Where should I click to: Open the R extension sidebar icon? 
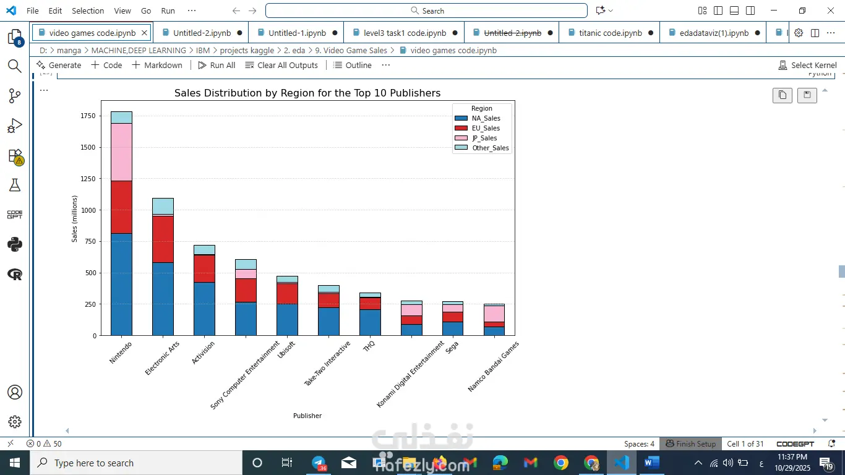click(15, 274)
